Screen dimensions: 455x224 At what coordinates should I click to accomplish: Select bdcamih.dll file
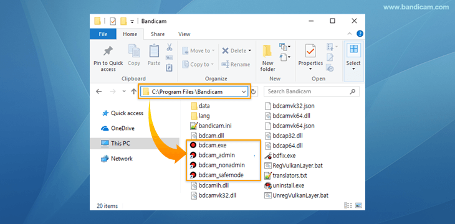coord(209,185)
